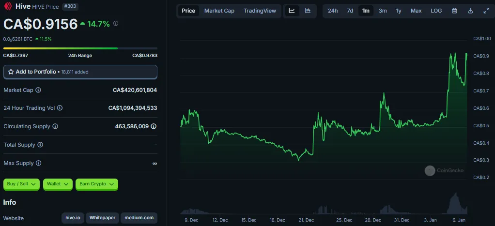Select the Market Cap chart tab
This screenshot has width=495, height=226.
click(x=219, y=11)
